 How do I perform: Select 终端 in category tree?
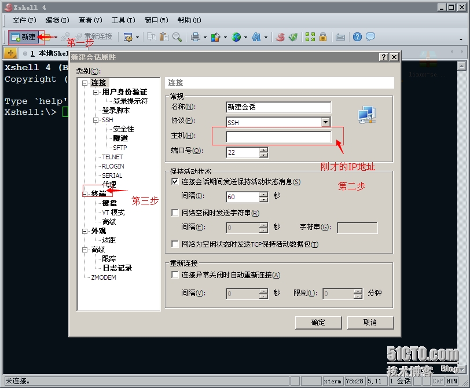pos(98,194)
